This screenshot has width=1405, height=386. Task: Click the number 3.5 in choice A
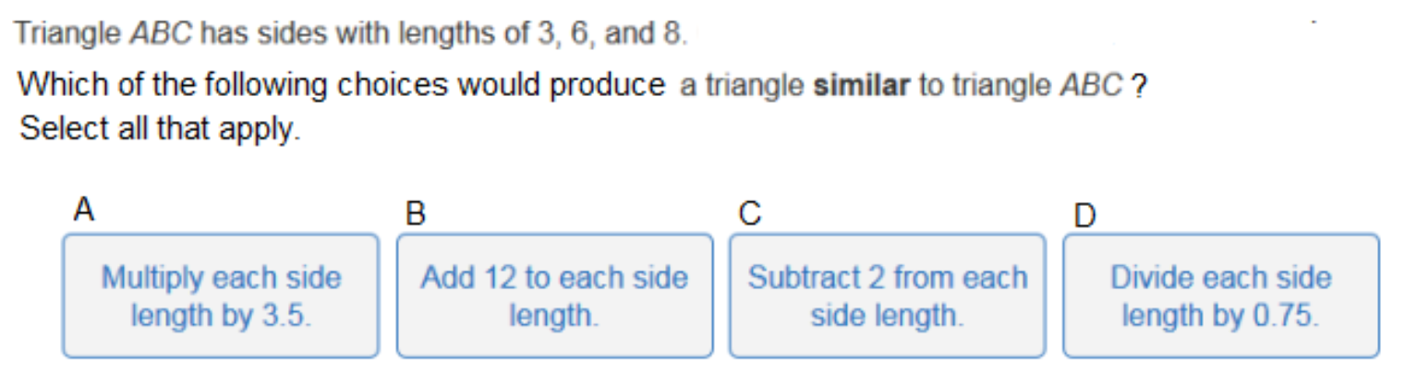pos(284,316)
